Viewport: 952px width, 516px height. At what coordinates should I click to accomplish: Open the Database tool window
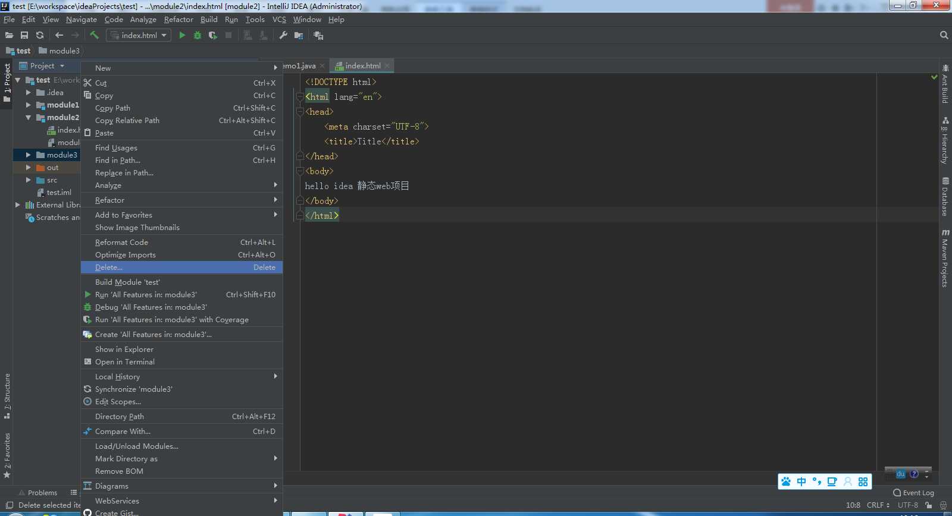(x=945, y=197)
